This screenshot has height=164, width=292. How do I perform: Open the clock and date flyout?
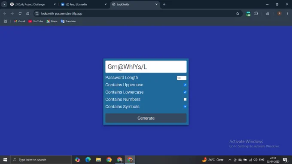[x=273, y=160]
